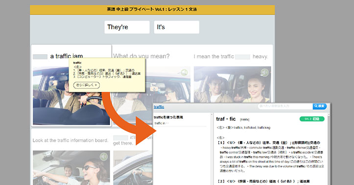The height and width of the screenshot is (185, 354).
Task: Click the green SVL 2 初級 badge
Action: (x=312, y=119)
